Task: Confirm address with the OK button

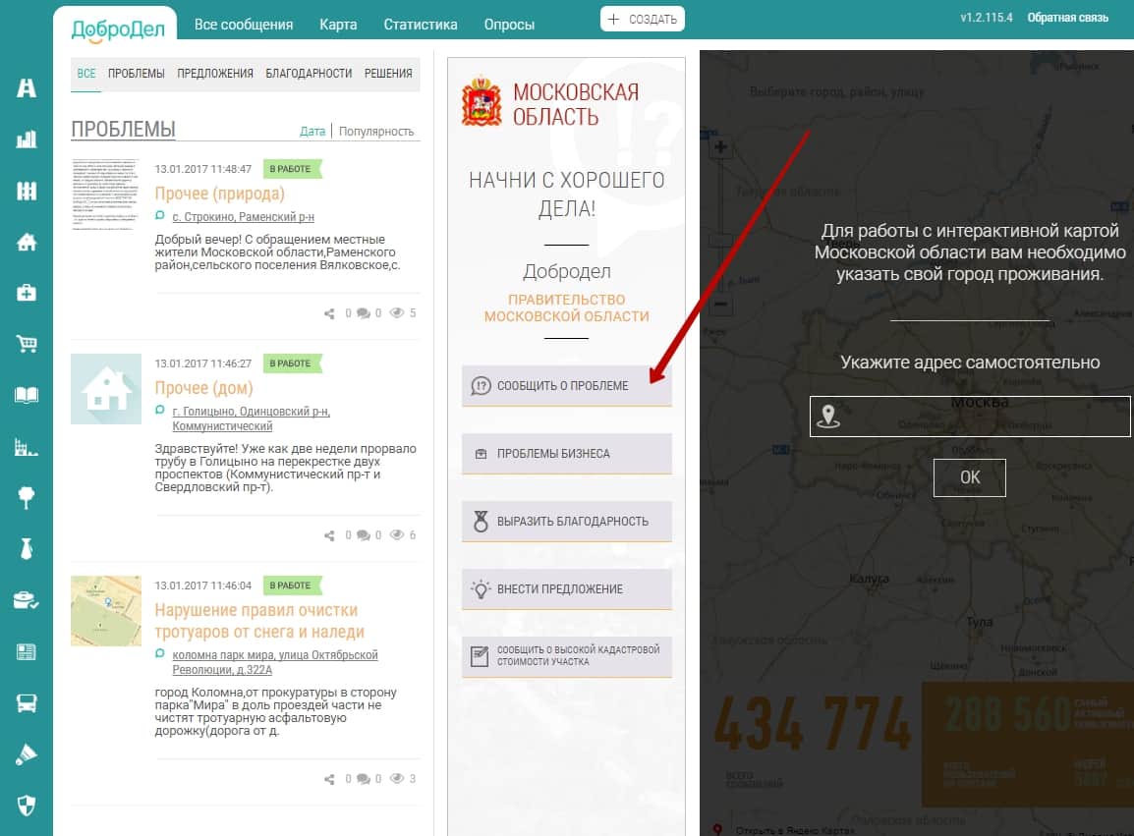Action: (969, 477)
